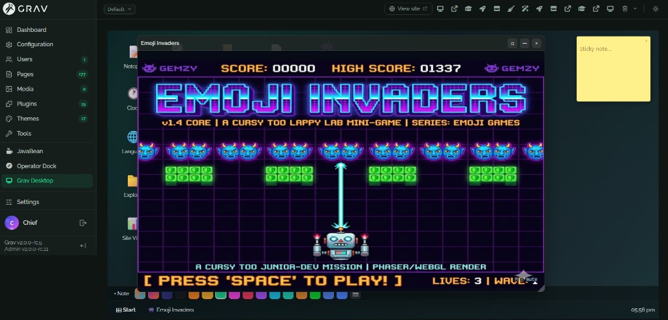Image resolution: width=668 pixels, height=320 pixels.
Task: Click the JavaBean coffee icon in sidebar
Action: (x=9, y=151)
